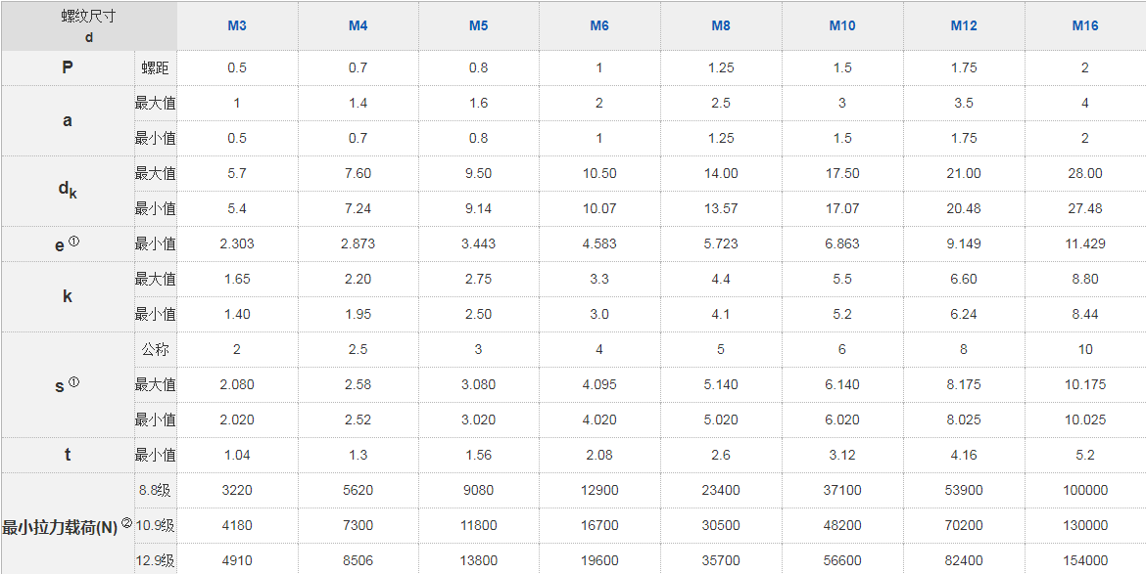The image size is (1146, 574).
Task: Click the dk row label cell
Action: coord(67,191)
